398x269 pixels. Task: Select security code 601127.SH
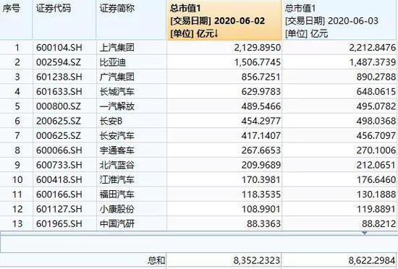click(59, 209)
